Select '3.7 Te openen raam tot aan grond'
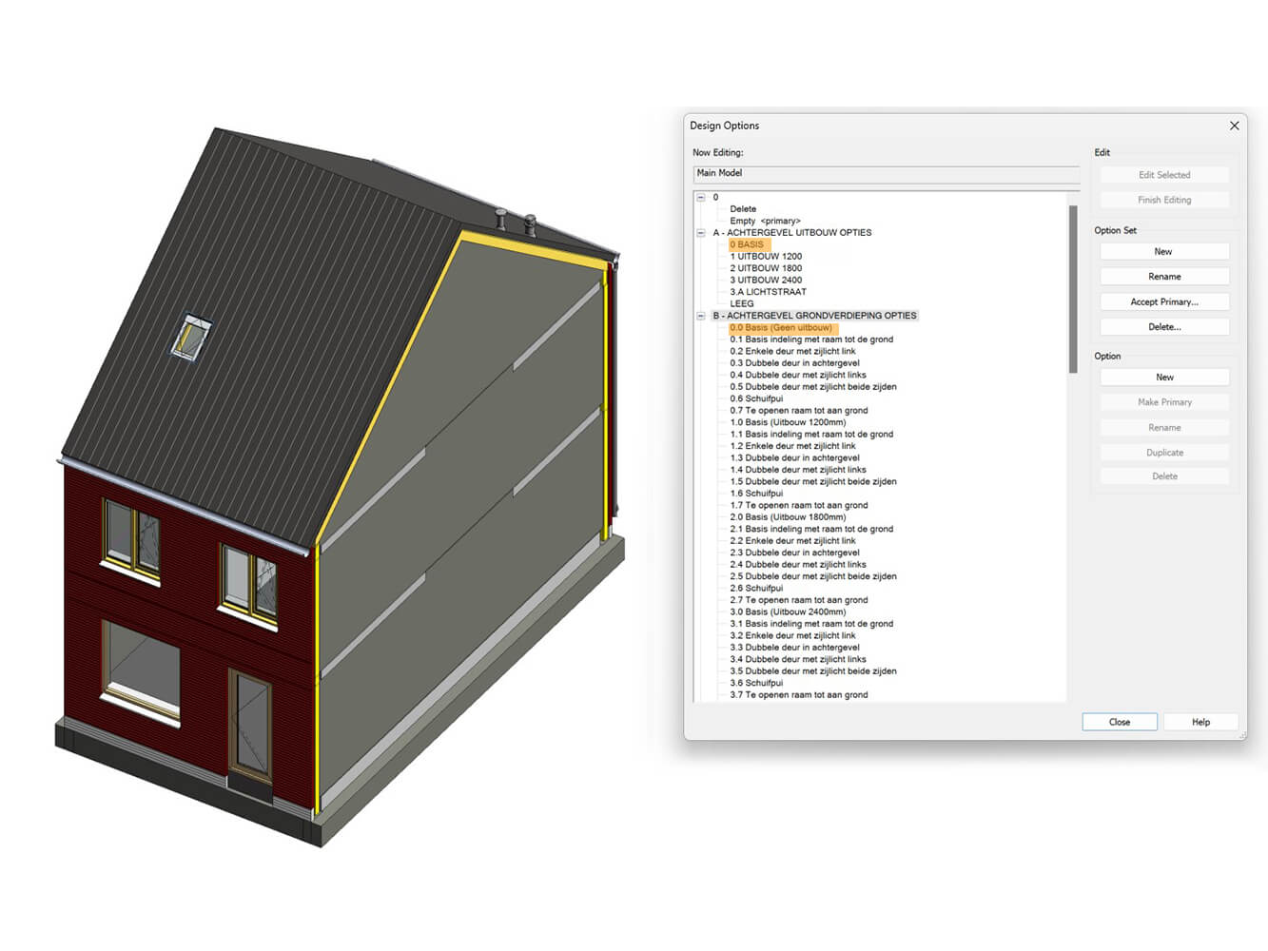1268x951 pixels. (x=798, y=695)
